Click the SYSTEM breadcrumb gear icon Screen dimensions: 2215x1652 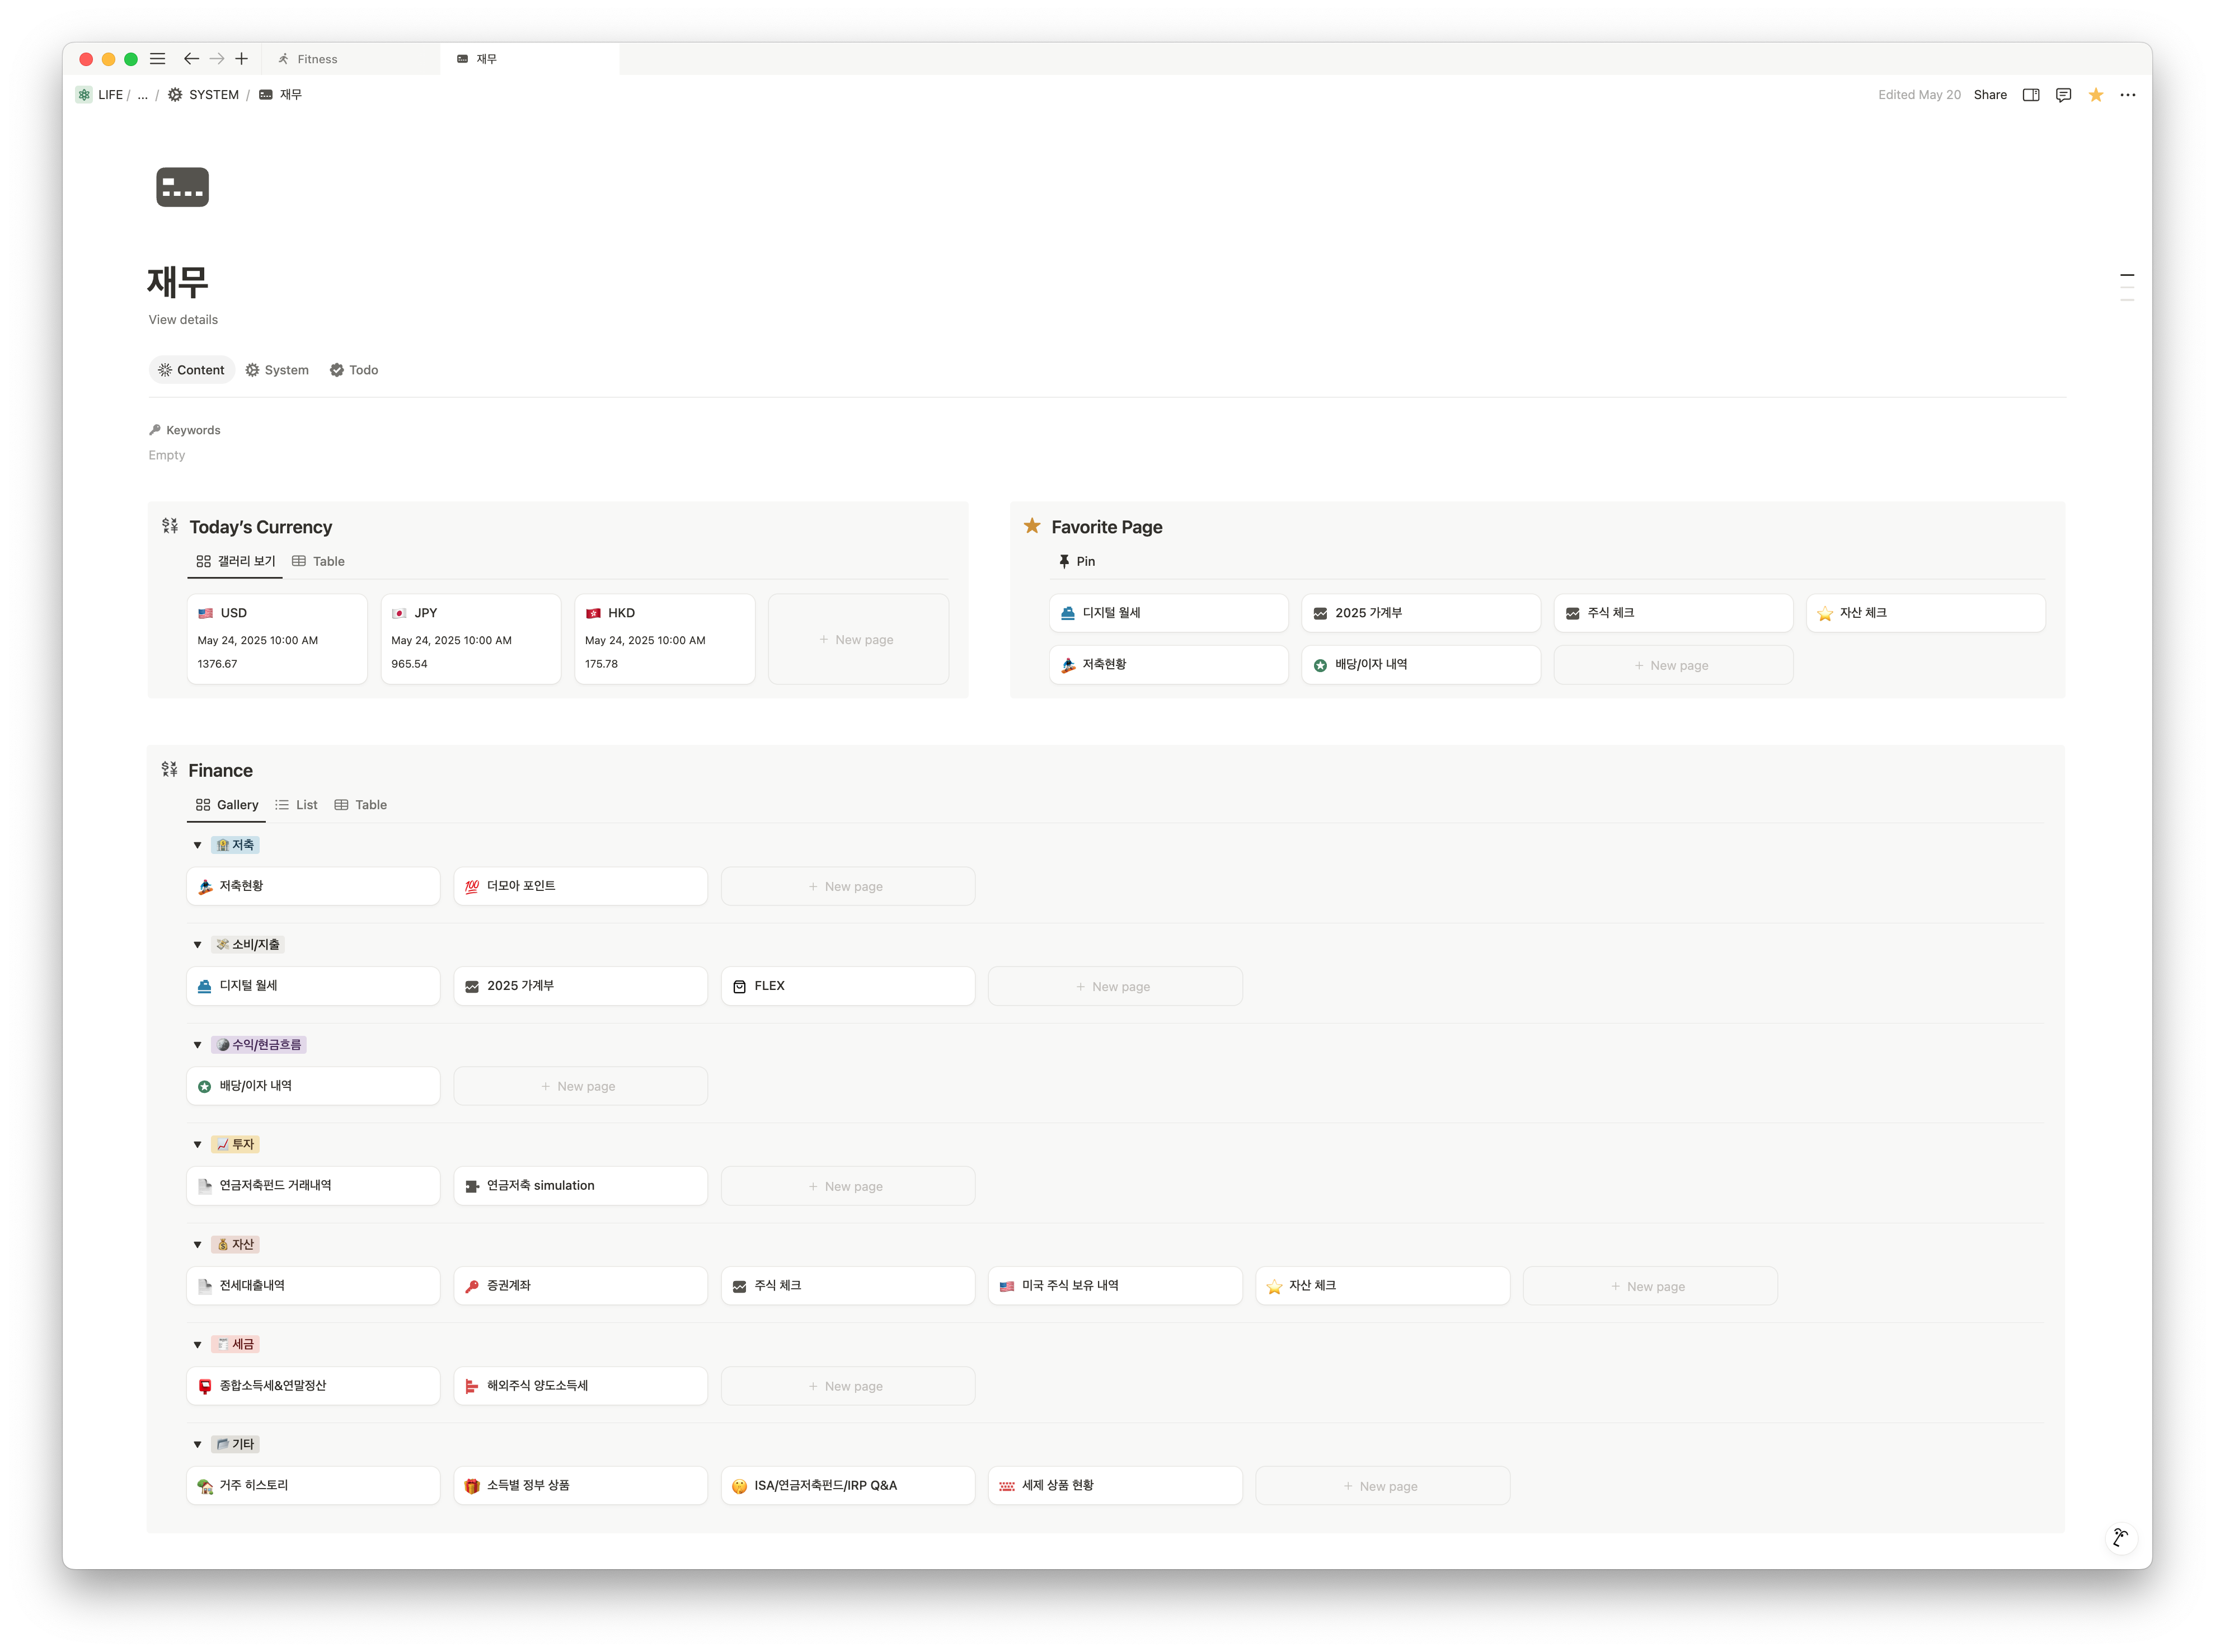click(175, 95)
